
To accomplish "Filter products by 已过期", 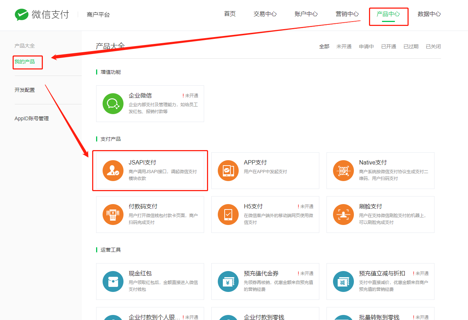I will [411, 46].
